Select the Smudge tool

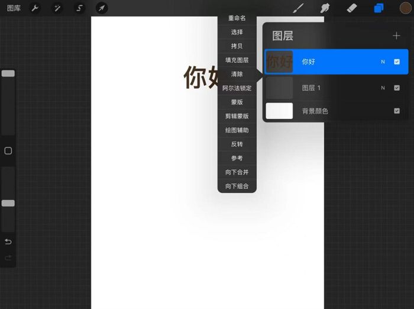(x=325, y=8)
